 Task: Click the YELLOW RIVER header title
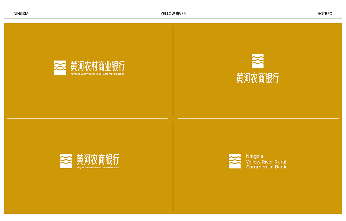pyautogui.click(x=173, y=13)
